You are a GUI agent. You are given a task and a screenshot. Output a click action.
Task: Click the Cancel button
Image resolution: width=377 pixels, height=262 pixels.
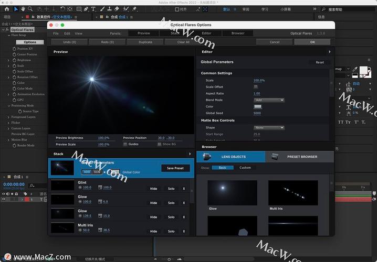(275, 42)
